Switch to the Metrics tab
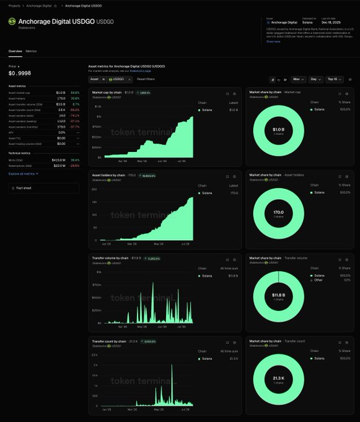This screenshot has width=360, height=422. coord(31,51)
